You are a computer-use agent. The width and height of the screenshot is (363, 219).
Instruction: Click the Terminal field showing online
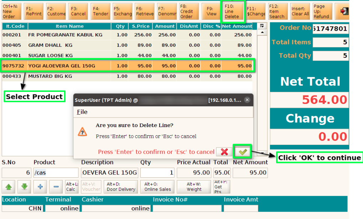pos(62,208)
